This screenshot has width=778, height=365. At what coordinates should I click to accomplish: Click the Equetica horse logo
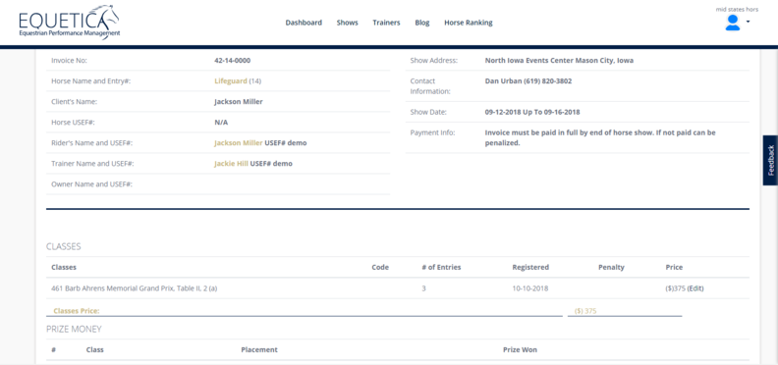pyautogui.click(x=69, y=23)
